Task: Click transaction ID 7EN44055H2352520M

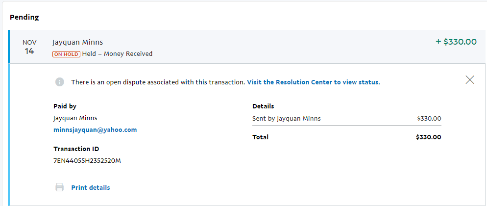Action: pos(87,160)
